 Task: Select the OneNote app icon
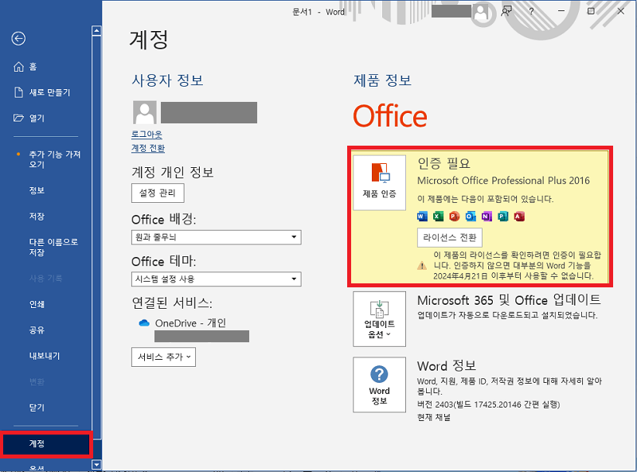[x=487, y=216]
